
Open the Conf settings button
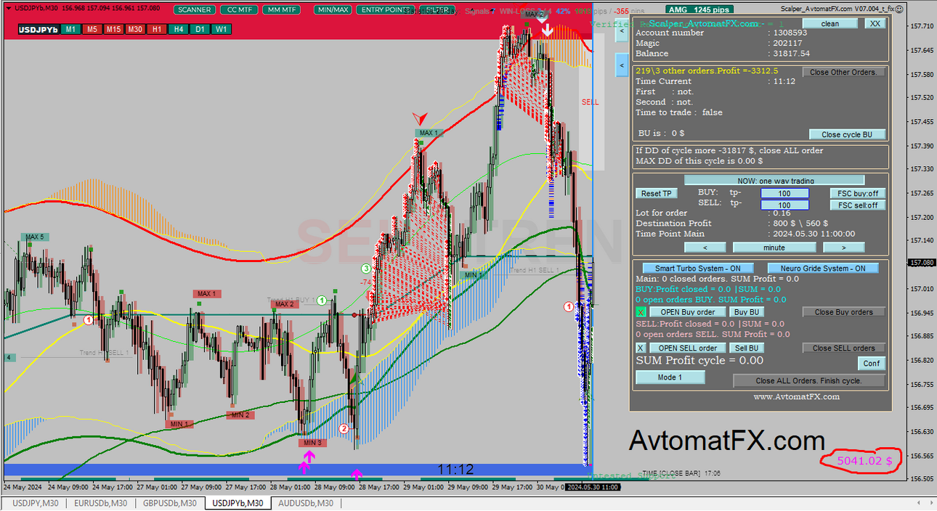[872, 363]
